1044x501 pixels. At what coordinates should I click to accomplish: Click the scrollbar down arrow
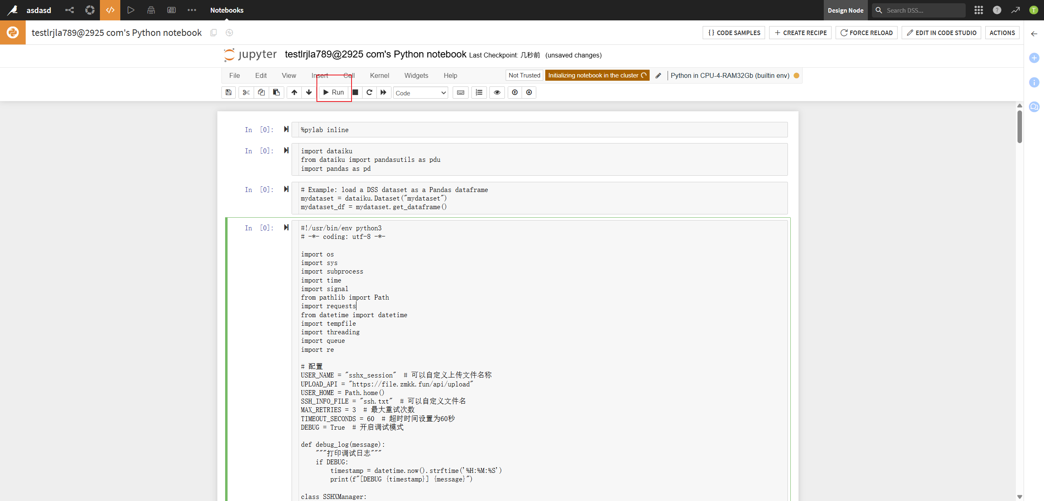coord(1020,497)
